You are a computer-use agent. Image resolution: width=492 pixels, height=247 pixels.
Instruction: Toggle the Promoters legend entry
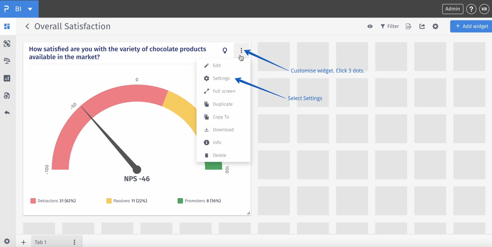click(x=199, y=201)
